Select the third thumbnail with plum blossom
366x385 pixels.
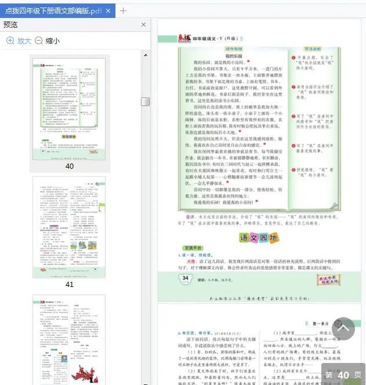[69, 340]
